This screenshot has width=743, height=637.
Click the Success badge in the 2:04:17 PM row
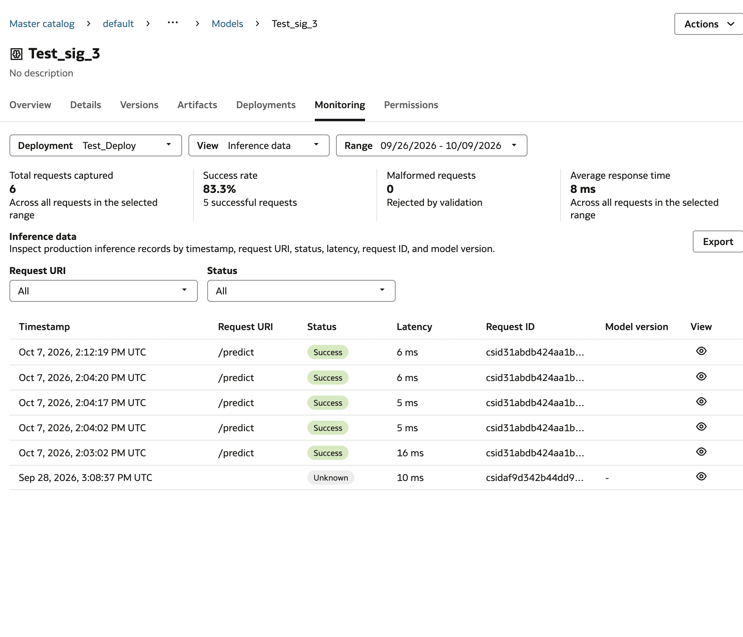[x=328, y=403]
